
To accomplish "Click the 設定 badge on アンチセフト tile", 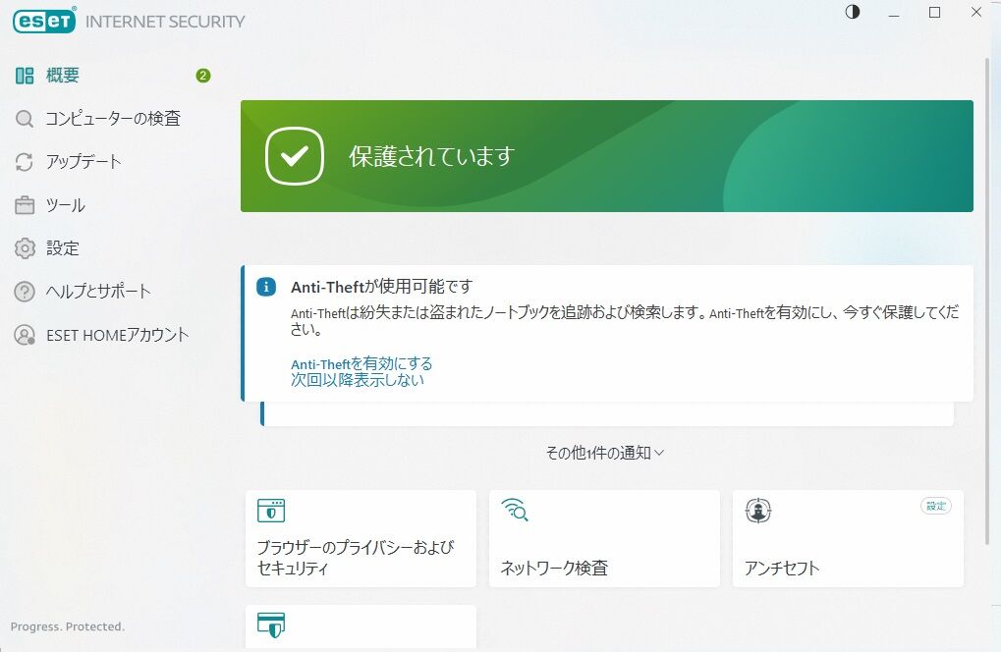I will (936, 506).
